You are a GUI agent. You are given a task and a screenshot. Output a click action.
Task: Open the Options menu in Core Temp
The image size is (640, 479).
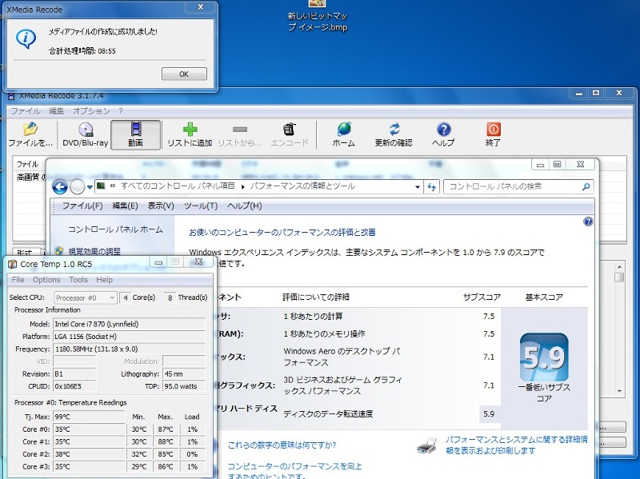[46, 280]
